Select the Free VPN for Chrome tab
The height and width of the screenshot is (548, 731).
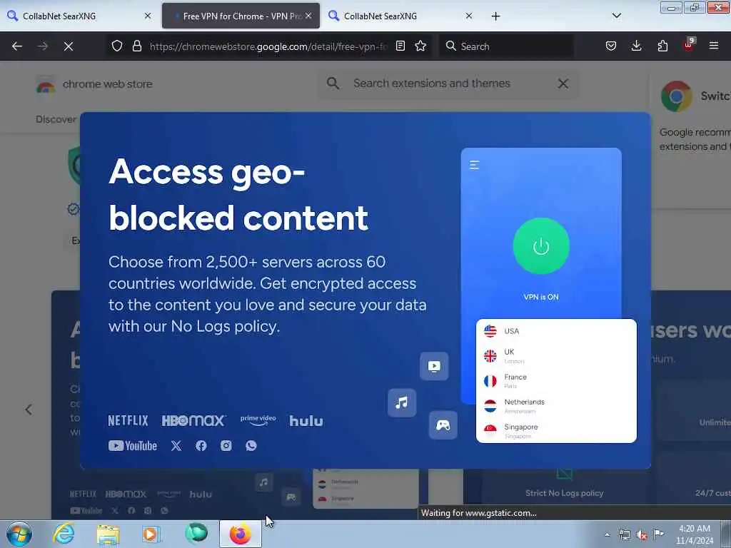(x=241, y=16)
